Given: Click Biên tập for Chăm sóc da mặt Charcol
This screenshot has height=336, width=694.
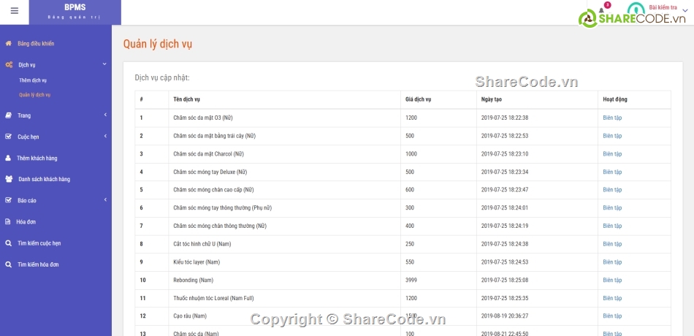Looking at the screenshot, I should click(612, 154).
